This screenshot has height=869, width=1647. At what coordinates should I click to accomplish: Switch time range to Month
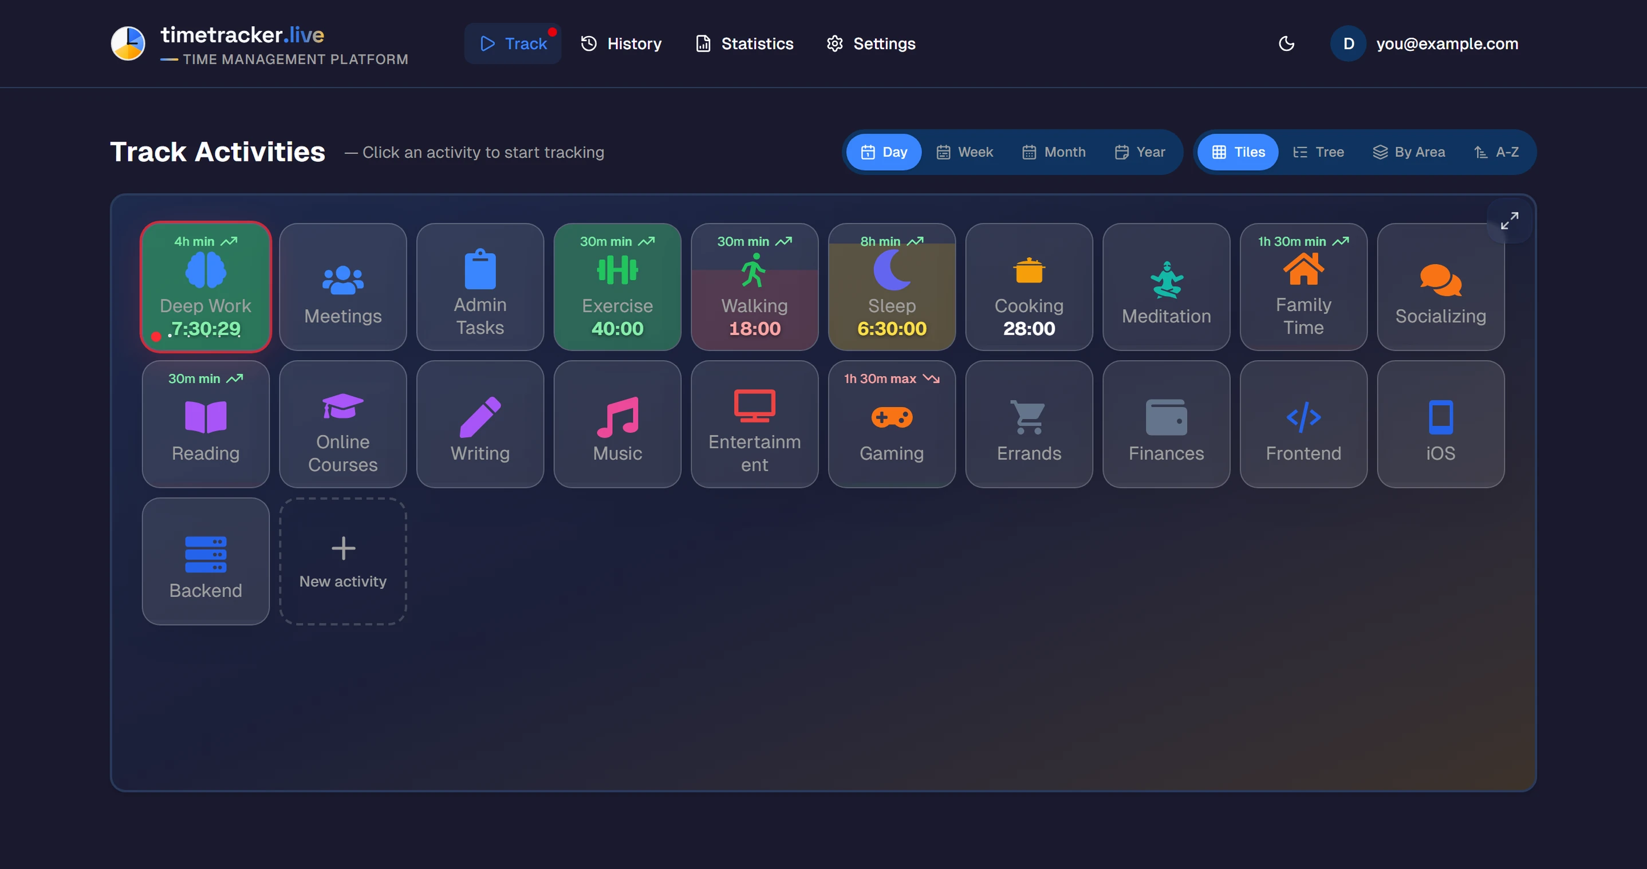pos(1054,152)
